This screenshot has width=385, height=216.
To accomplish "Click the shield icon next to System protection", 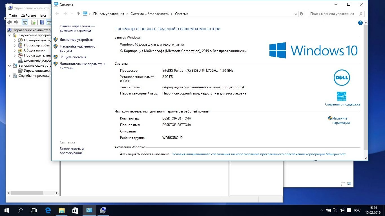I will point(56,57).
